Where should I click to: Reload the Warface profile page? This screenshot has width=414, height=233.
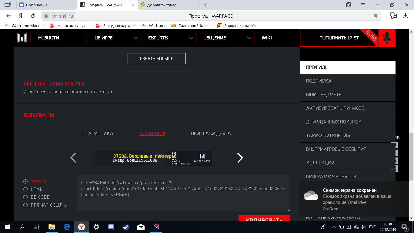pos(33,16)
